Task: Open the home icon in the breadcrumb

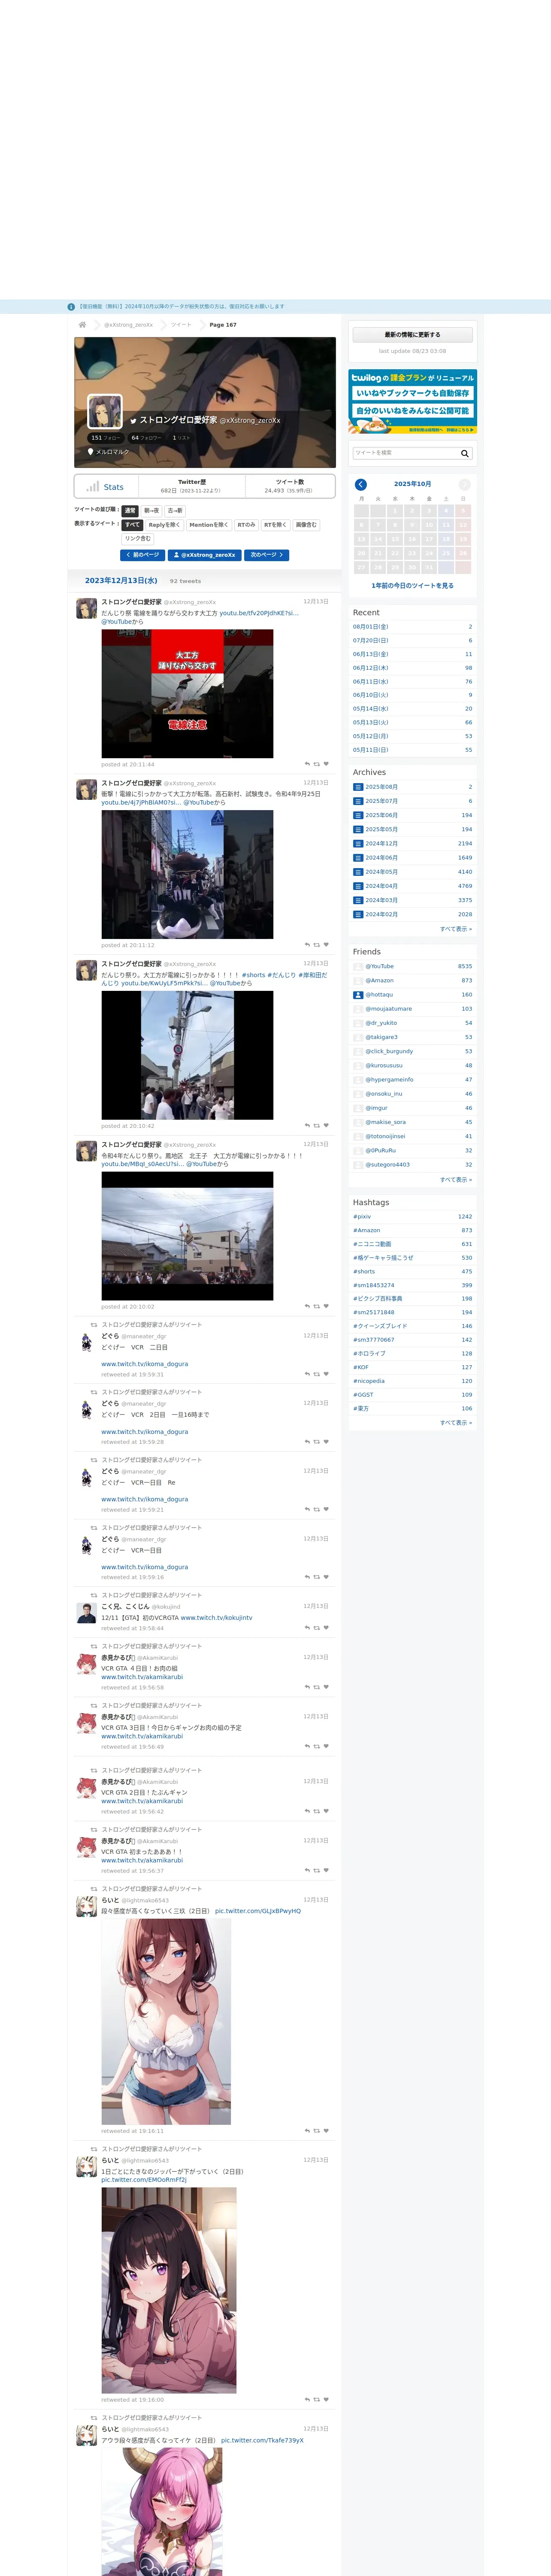Action: click(x=82, y=324)
